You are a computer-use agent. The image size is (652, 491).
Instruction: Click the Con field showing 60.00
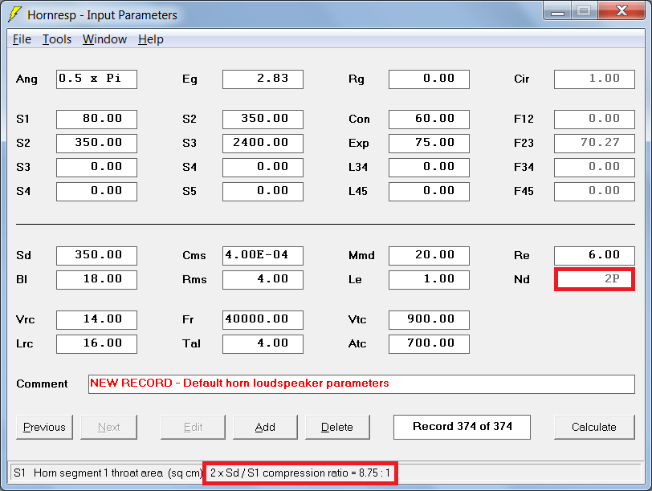pyautogui.click(x=429, y=120)
